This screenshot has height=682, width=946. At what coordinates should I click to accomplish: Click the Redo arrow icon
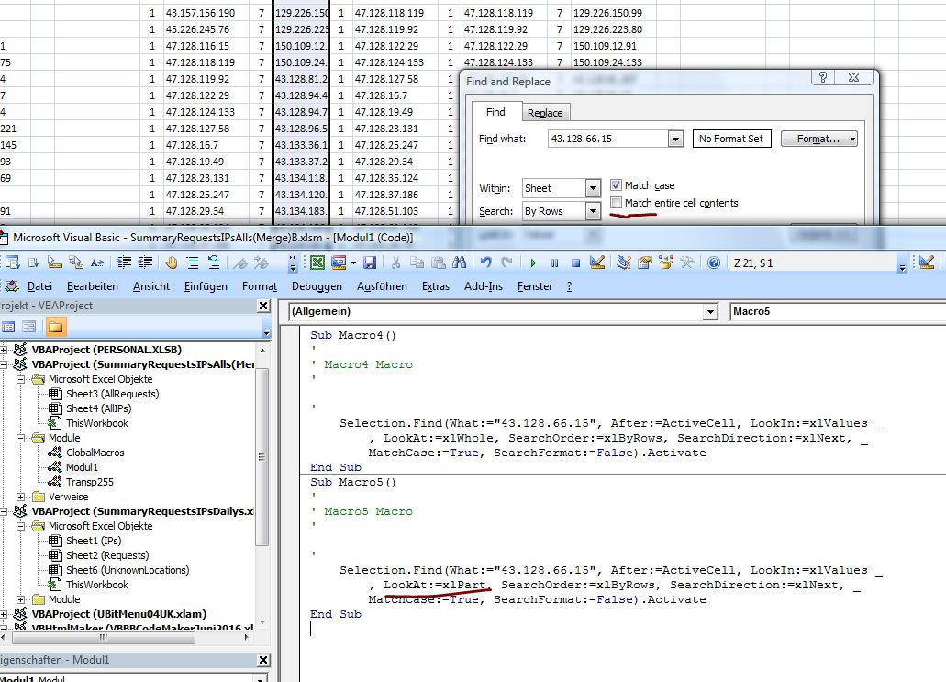(506, 263)
